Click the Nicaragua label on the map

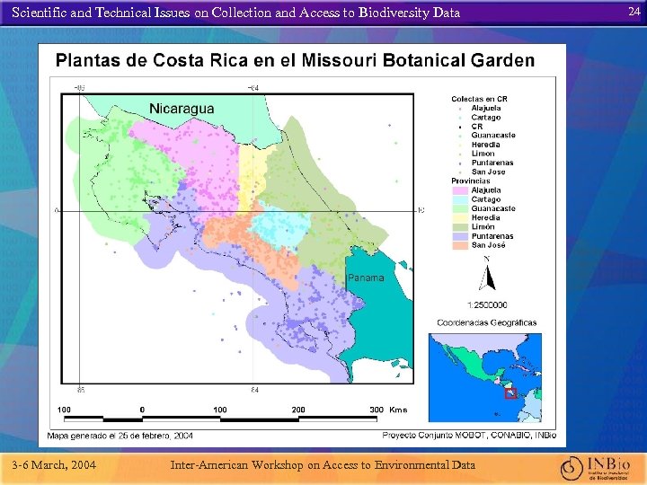click(182, 109)
